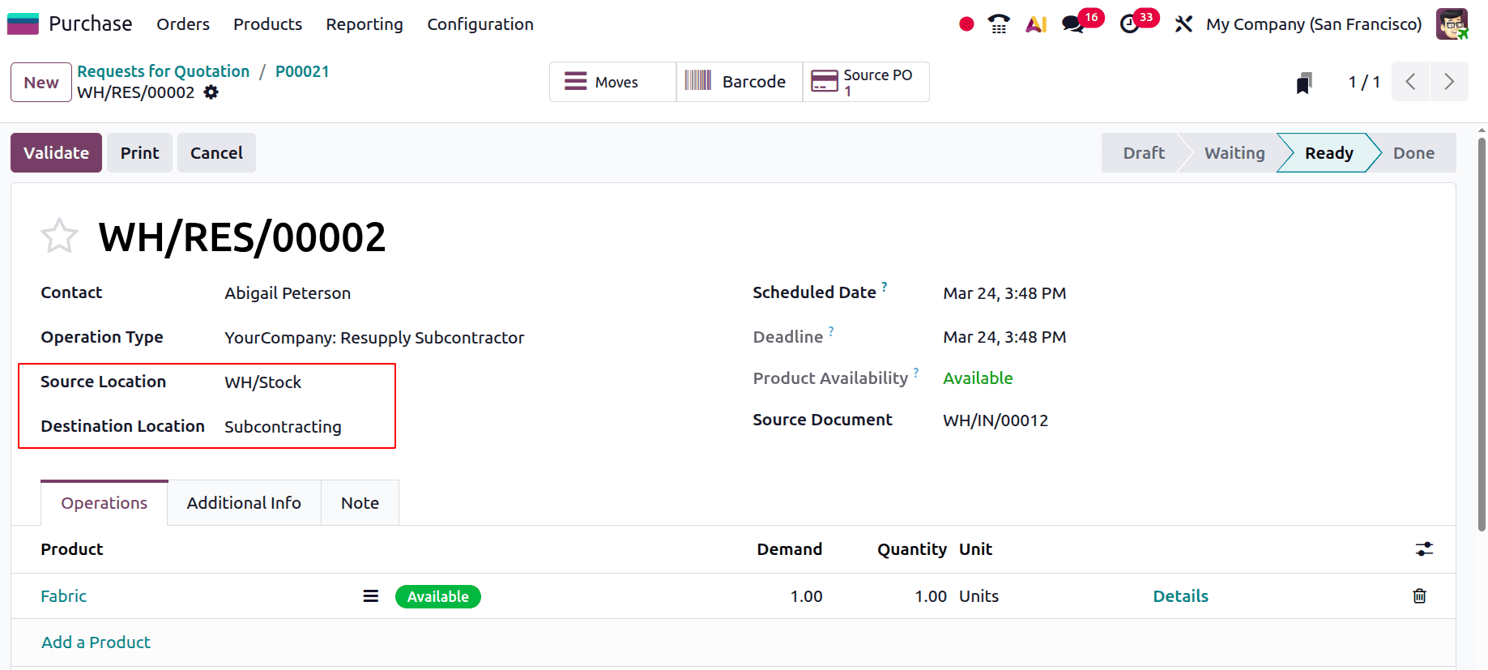Go to Requests for Quotation breadcrumb
Screen dimensions: 1488x670
pyautogui.click(x=164, y=71)
